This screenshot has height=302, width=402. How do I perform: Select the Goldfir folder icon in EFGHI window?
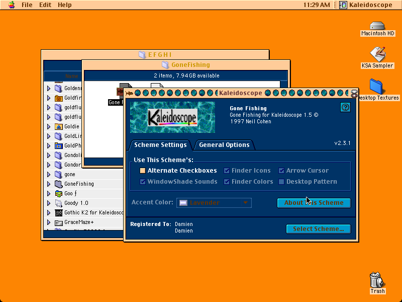coord(58,98)
